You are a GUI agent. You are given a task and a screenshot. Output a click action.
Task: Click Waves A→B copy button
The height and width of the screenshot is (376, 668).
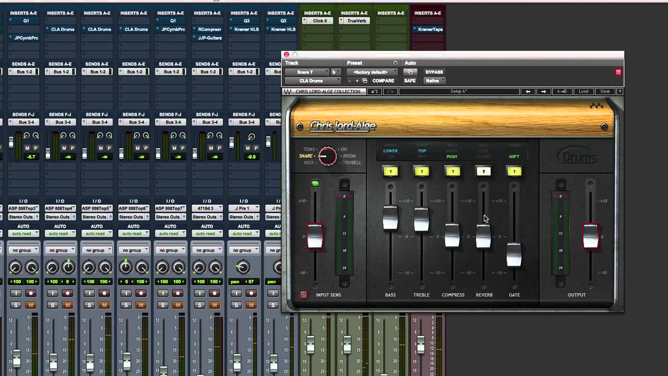click(562, 91)
